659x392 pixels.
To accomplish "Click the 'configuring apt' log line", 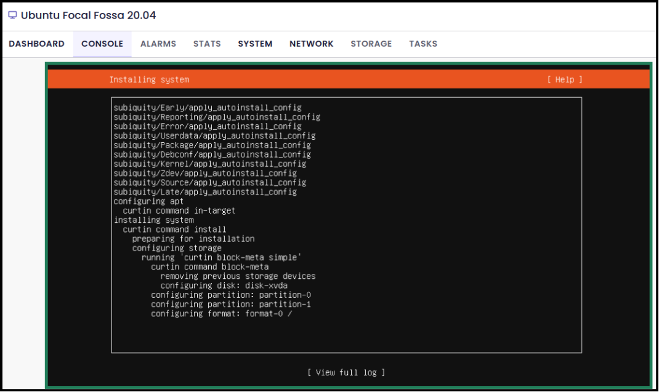I will [x=148, y=201].
